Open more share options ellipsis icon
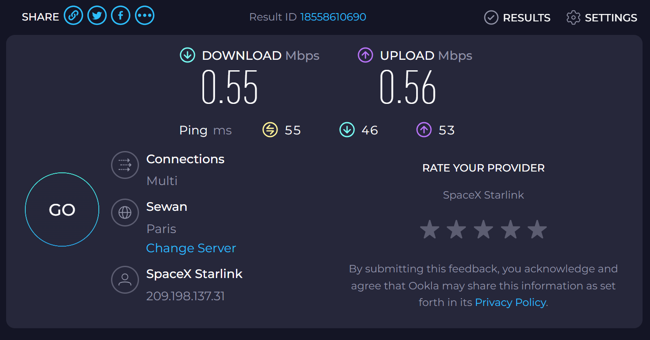650x340 pixels. click(x=144, y=16)
